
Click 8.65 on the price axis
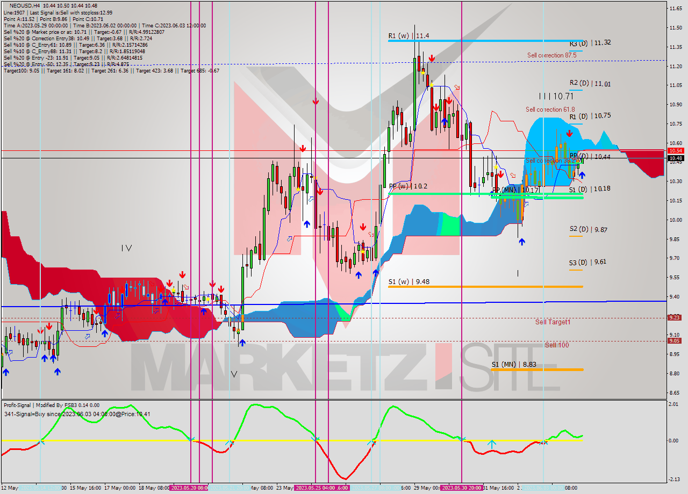(x=675, y=393)
